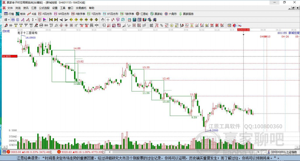Open the 资讯 menu

(x=26, y=8)
